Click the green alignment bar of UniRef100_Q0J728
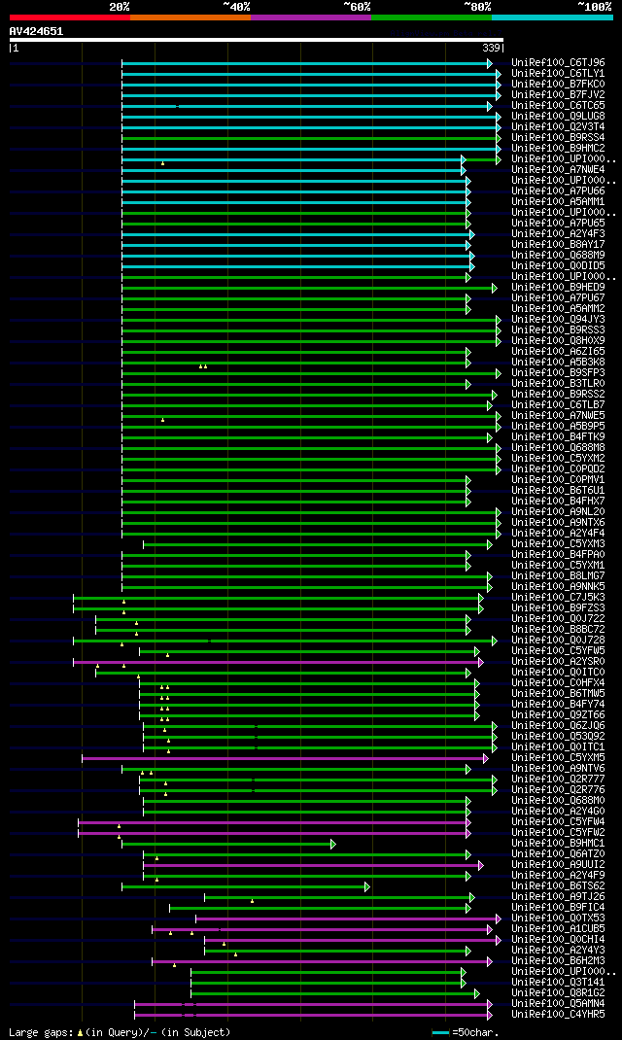This screenshot has width=622, height=1040. (285, 641)
